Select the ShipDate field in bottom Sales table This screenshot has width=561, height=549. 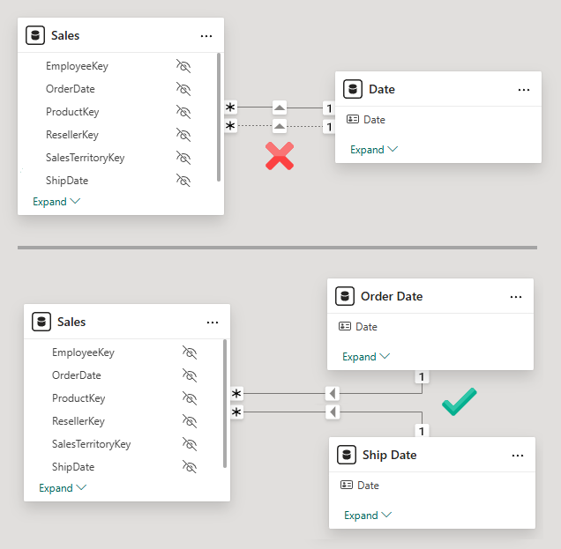tap(73, 467)
